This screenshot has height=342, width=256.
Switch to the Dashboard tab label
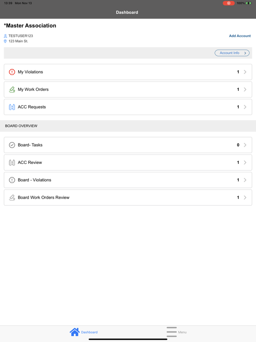point(89,332)
